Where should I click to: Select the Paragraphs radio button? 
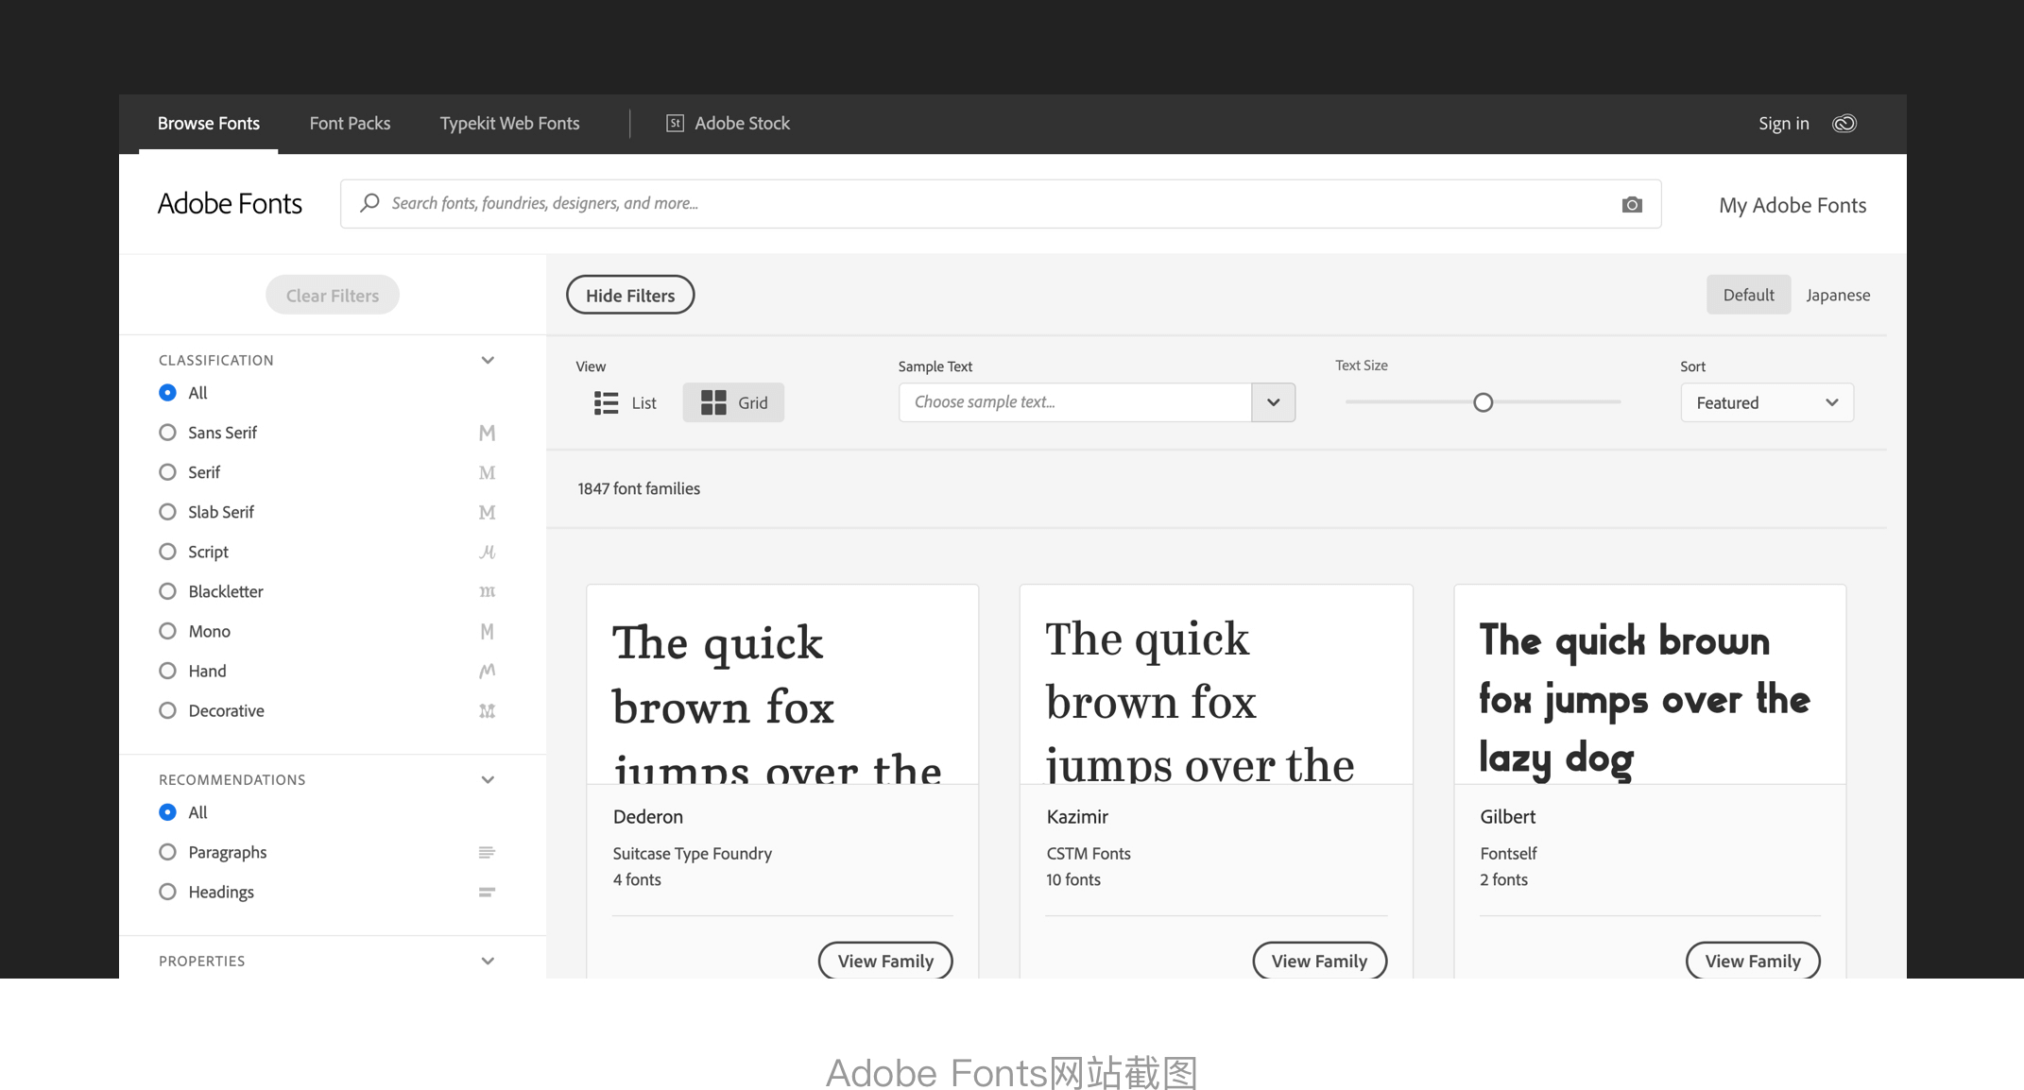(167, 852)
